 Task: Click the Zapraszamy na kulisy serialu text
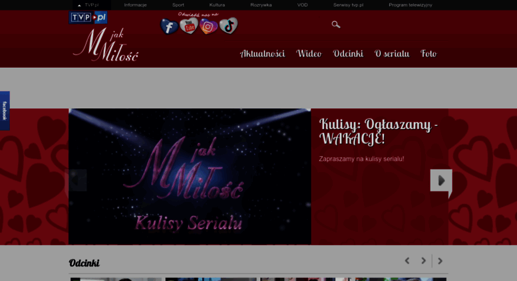pos(361,159)
